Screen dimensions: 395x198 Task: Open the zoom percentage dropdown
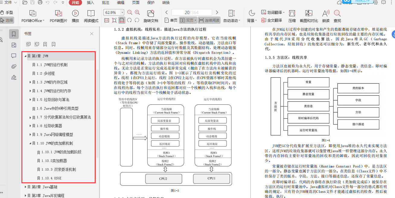pyautogui.click(x=122, y=12)
